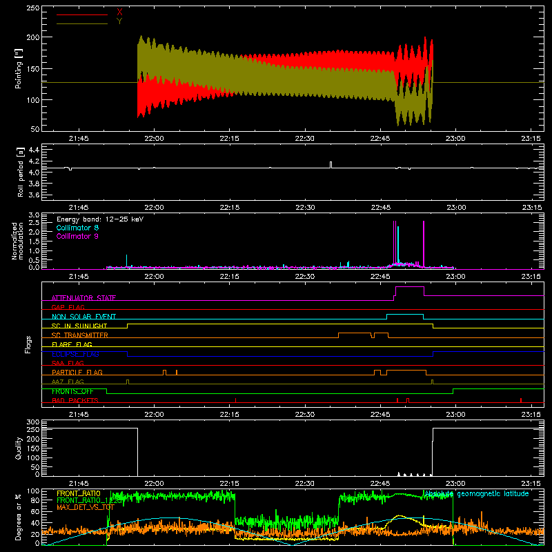Click the 22:30 time label under Quality plot
This screenshot has height=552, width=552.
305,484
